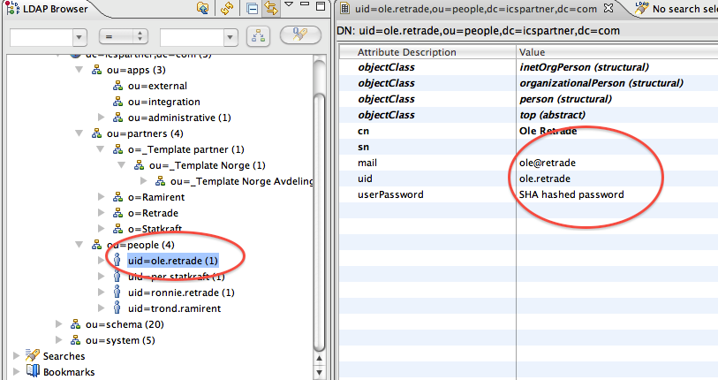Viewport: 718px width, 380px height.
Task: Click the Bookmarks book icon
Action: 33,370
